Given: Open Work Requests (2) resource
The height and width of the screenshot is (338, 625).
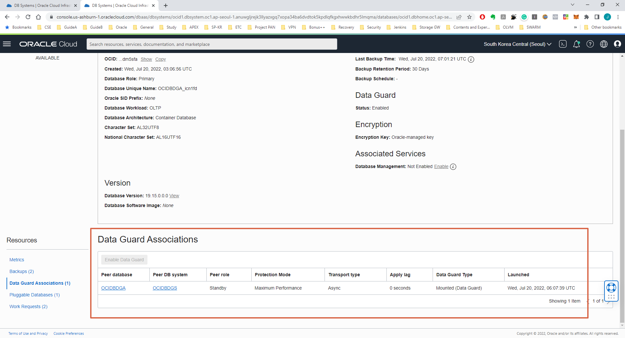Looking at the screenshot, I should [x=28, y=306].
